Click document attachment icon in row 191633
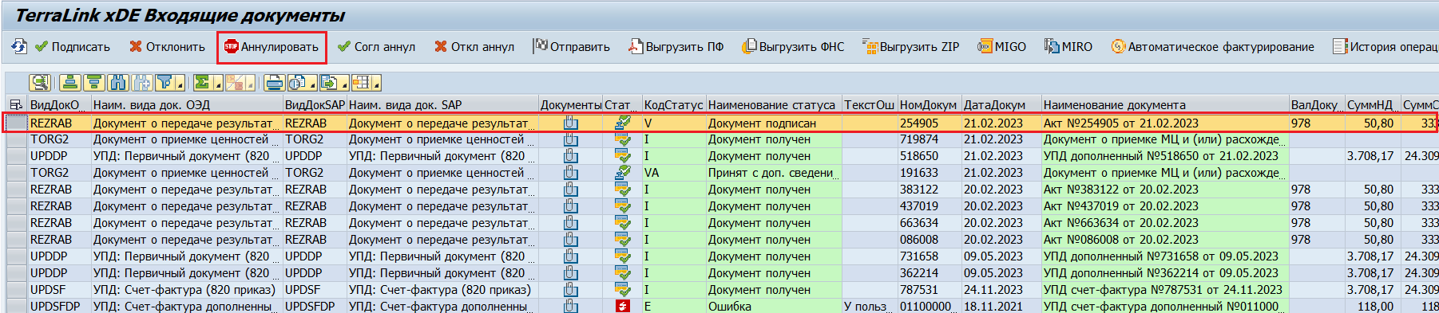Viewport: 1439px width, 313px height. coord(570,173)
